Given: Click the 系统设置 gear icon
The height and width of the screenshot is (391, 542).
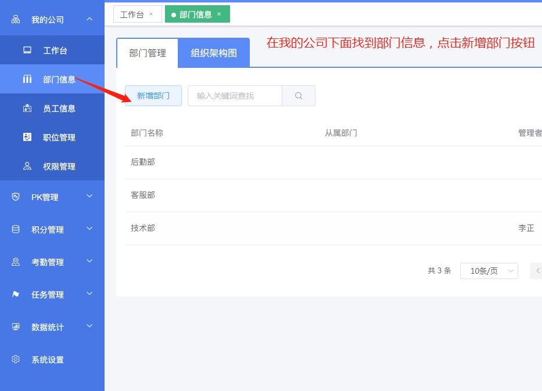Looking at the screenshot, I should tap(16, 359).
